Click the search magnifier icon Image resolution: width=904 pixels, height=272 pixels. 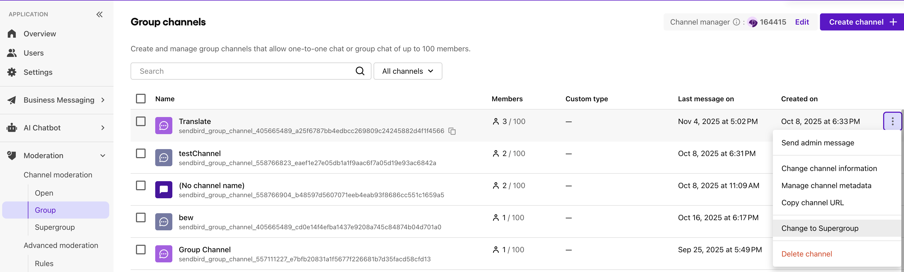(360, 71)
